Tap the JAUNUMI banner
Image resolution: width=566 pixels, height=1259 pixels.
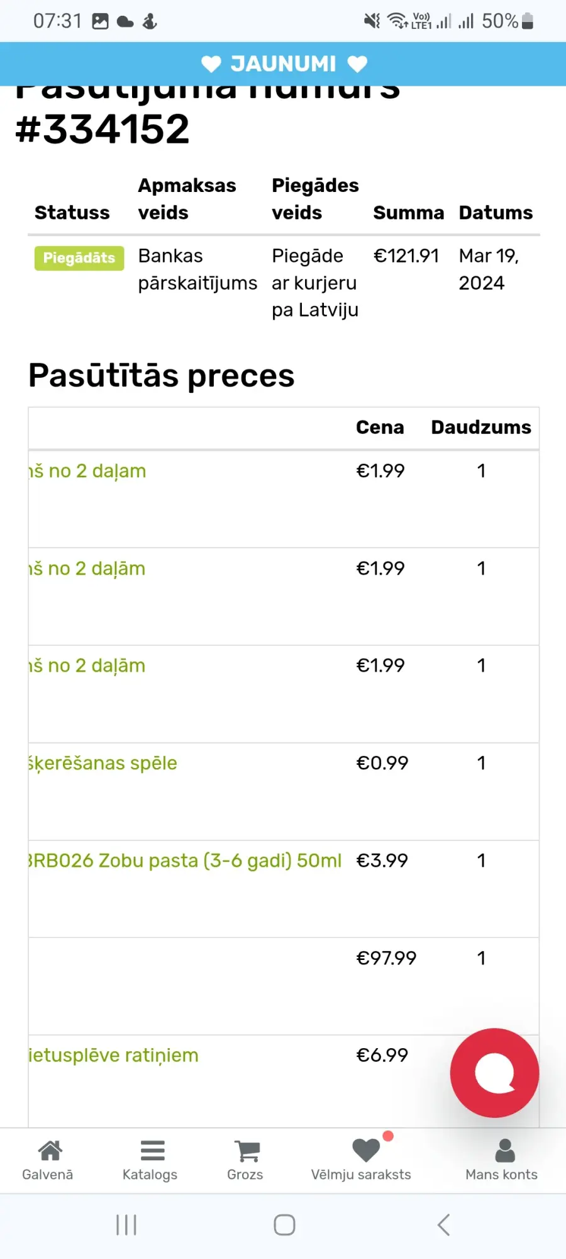(x=283, y=64)
